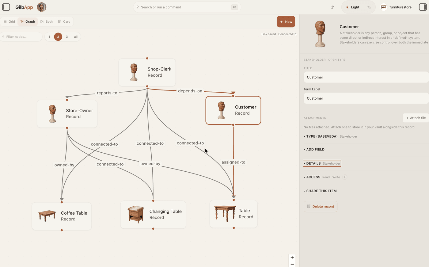Zoom in the graph with plus
Image resolution: width=429 pixels, height=267 pixels.
point(292,258)
